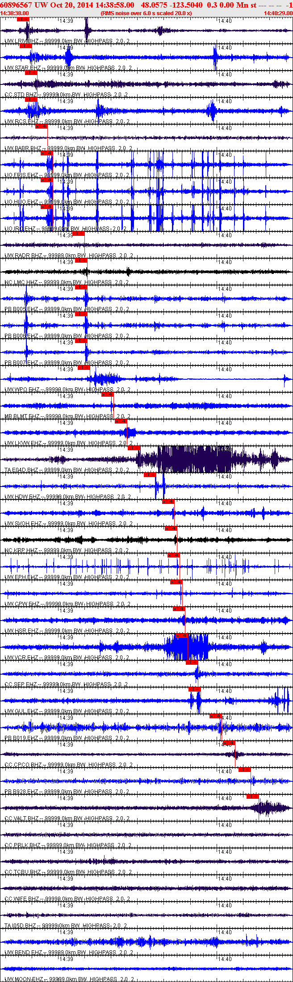Image resolution: width=293 pixels, height=982 pixels.
Task: Click the pick marker on TA.E04D trace
Action: coord(134,448)
